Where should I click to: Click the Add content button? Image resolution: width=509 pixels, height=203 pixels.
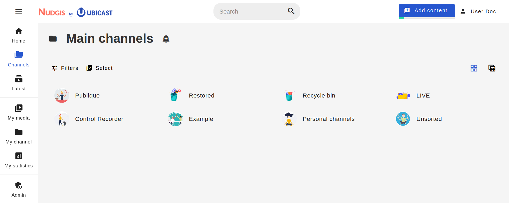[427, 11]
